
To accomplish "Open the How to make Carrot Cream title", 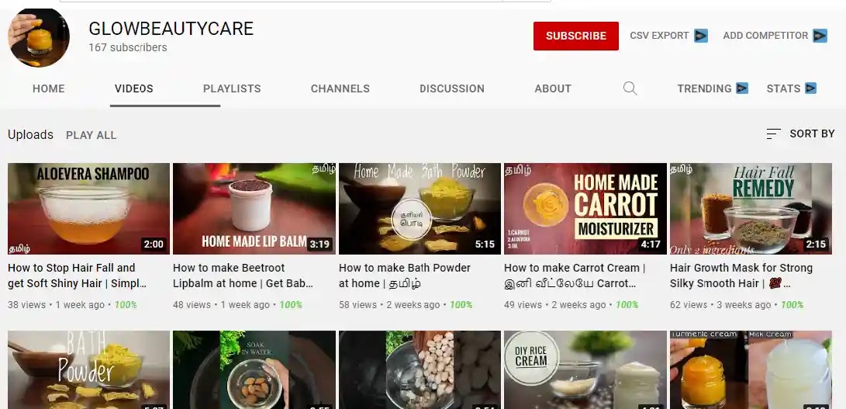I will (x=575, y=276).
